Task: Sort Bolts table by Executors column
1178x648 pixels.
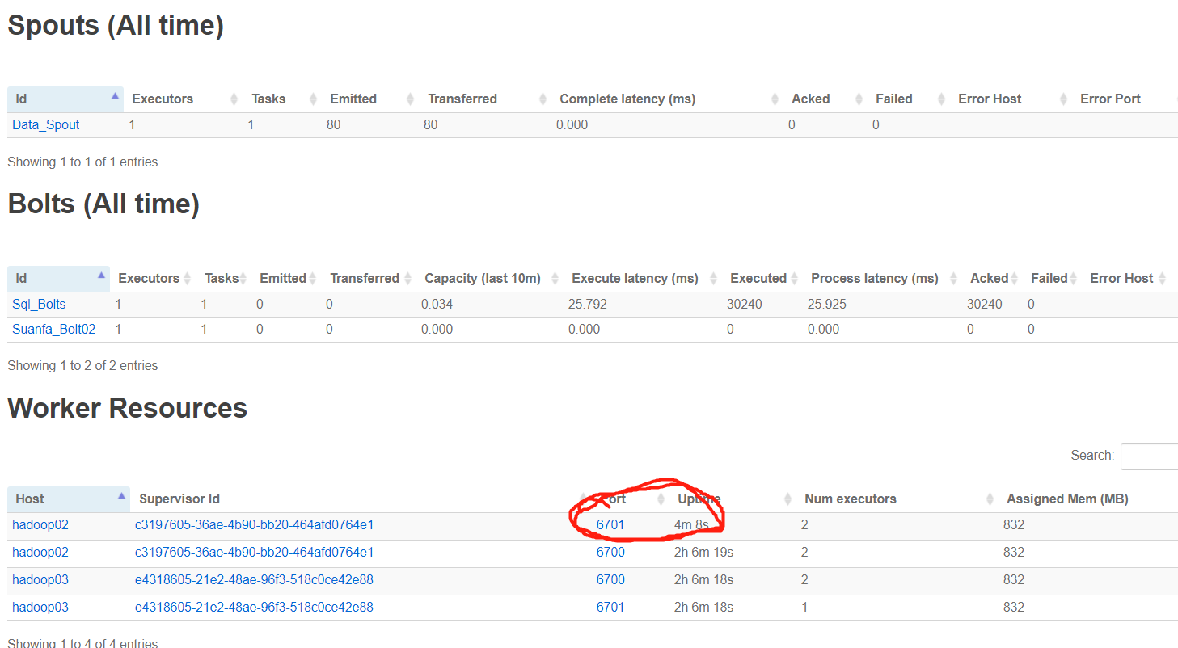Action: (153, 278)
